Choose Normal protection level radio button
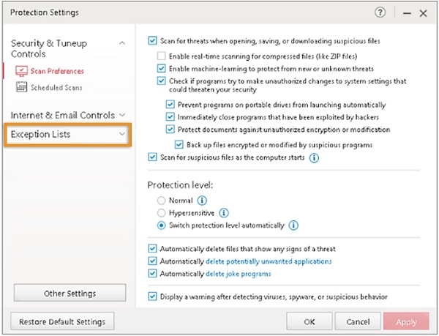Screen dimensions: 439x336 (x=162, y=199)
